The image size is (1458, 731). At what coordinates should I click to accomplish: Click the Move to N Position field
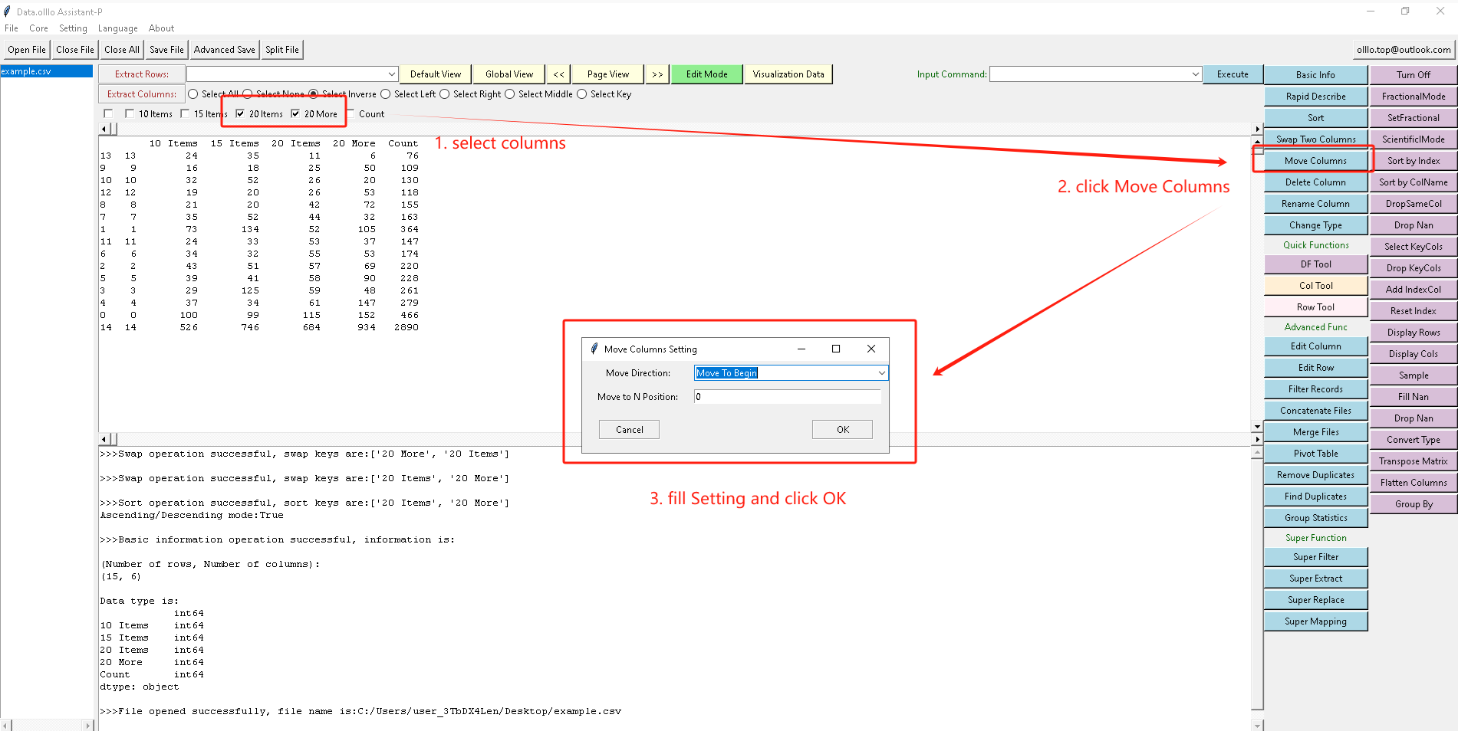point(788,397)
